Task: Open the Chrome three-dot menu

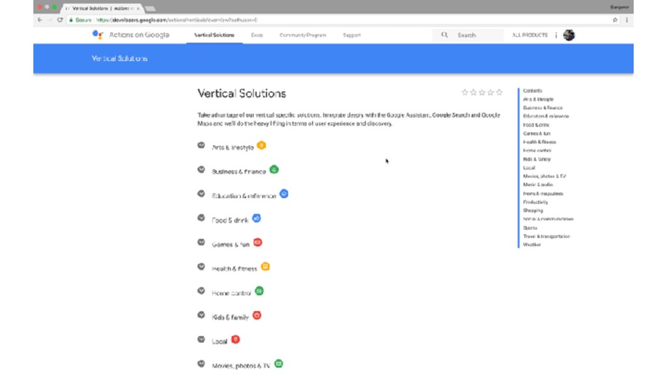Action: coord(627,20)
